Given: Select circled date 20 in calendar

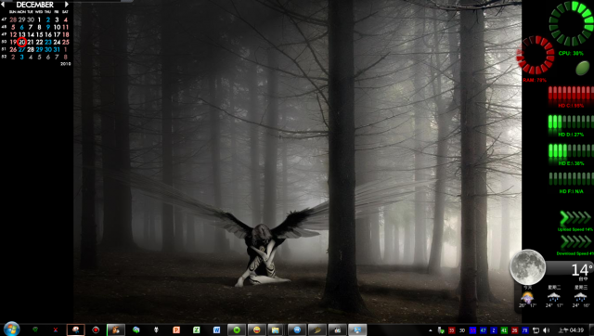Looking at the screenshot, I should 22,42.
